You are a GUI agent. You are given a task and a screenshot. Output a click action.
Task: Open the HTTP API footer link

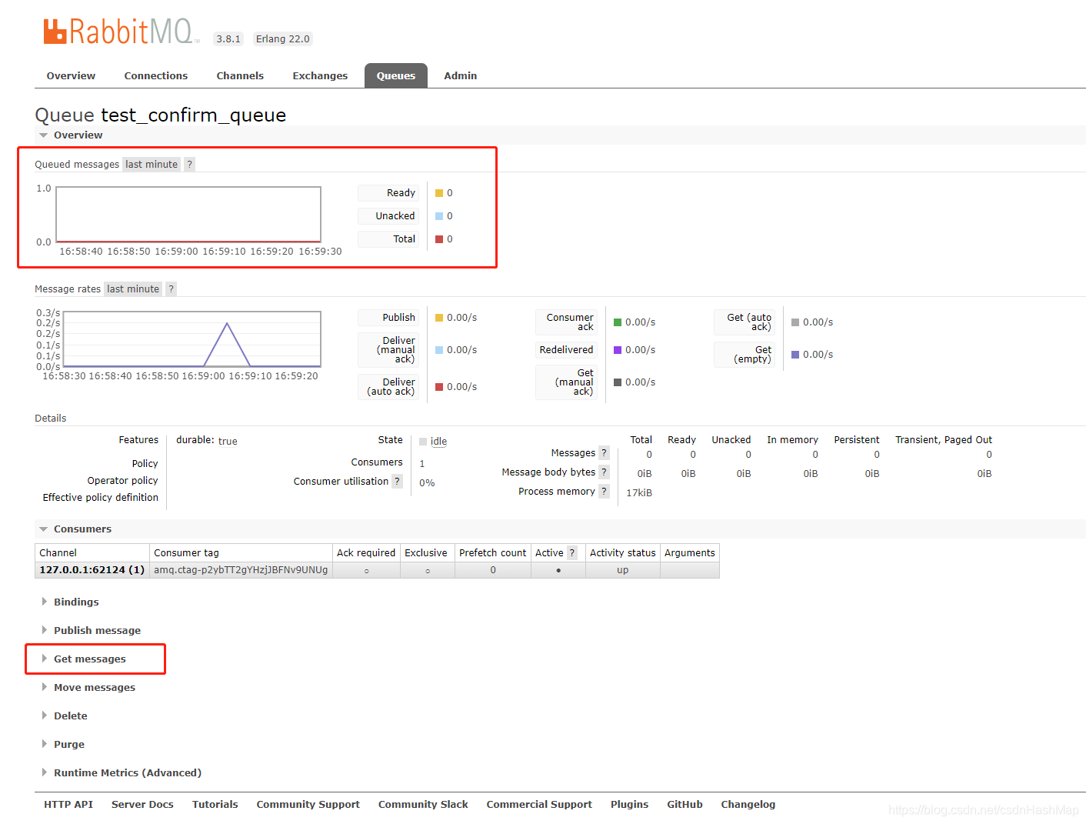[x=68, y=804]
